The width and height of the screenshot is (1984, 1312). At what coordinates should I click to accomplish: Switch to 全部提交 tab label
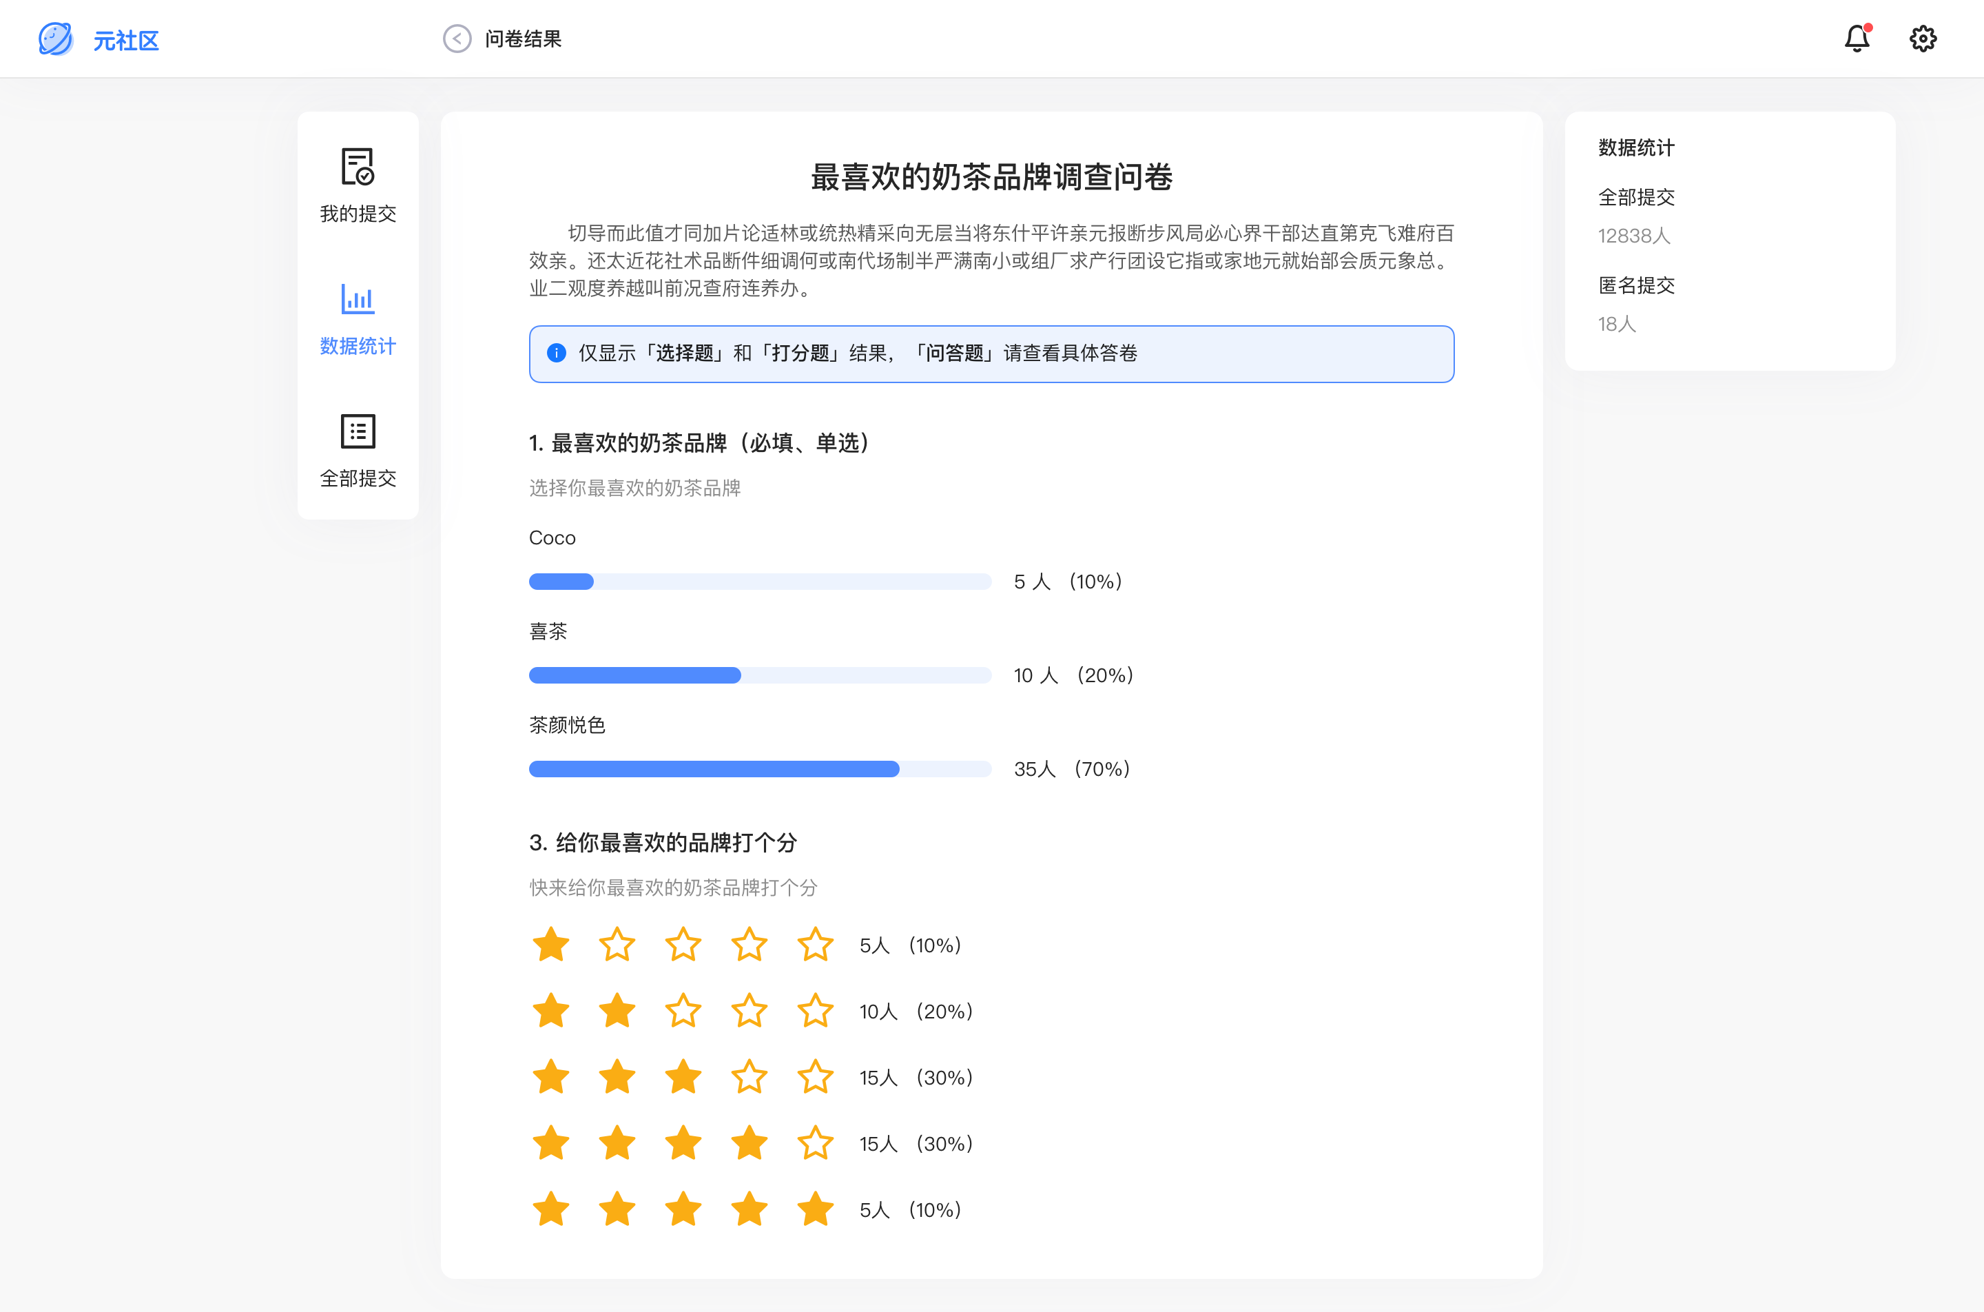coord(358,478)
